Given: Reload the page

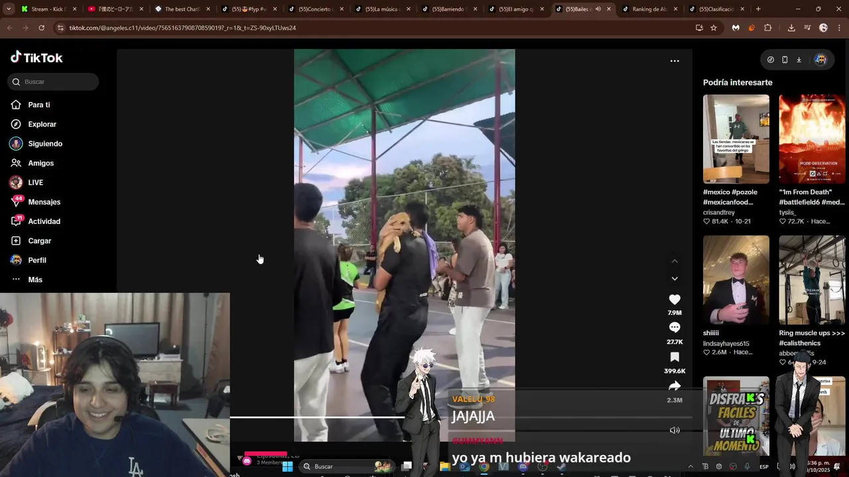Looking at the screenshot, I should tap(42, 28).
